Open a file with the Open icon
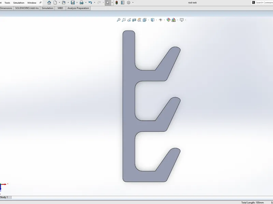 click(x=64, y=3)
